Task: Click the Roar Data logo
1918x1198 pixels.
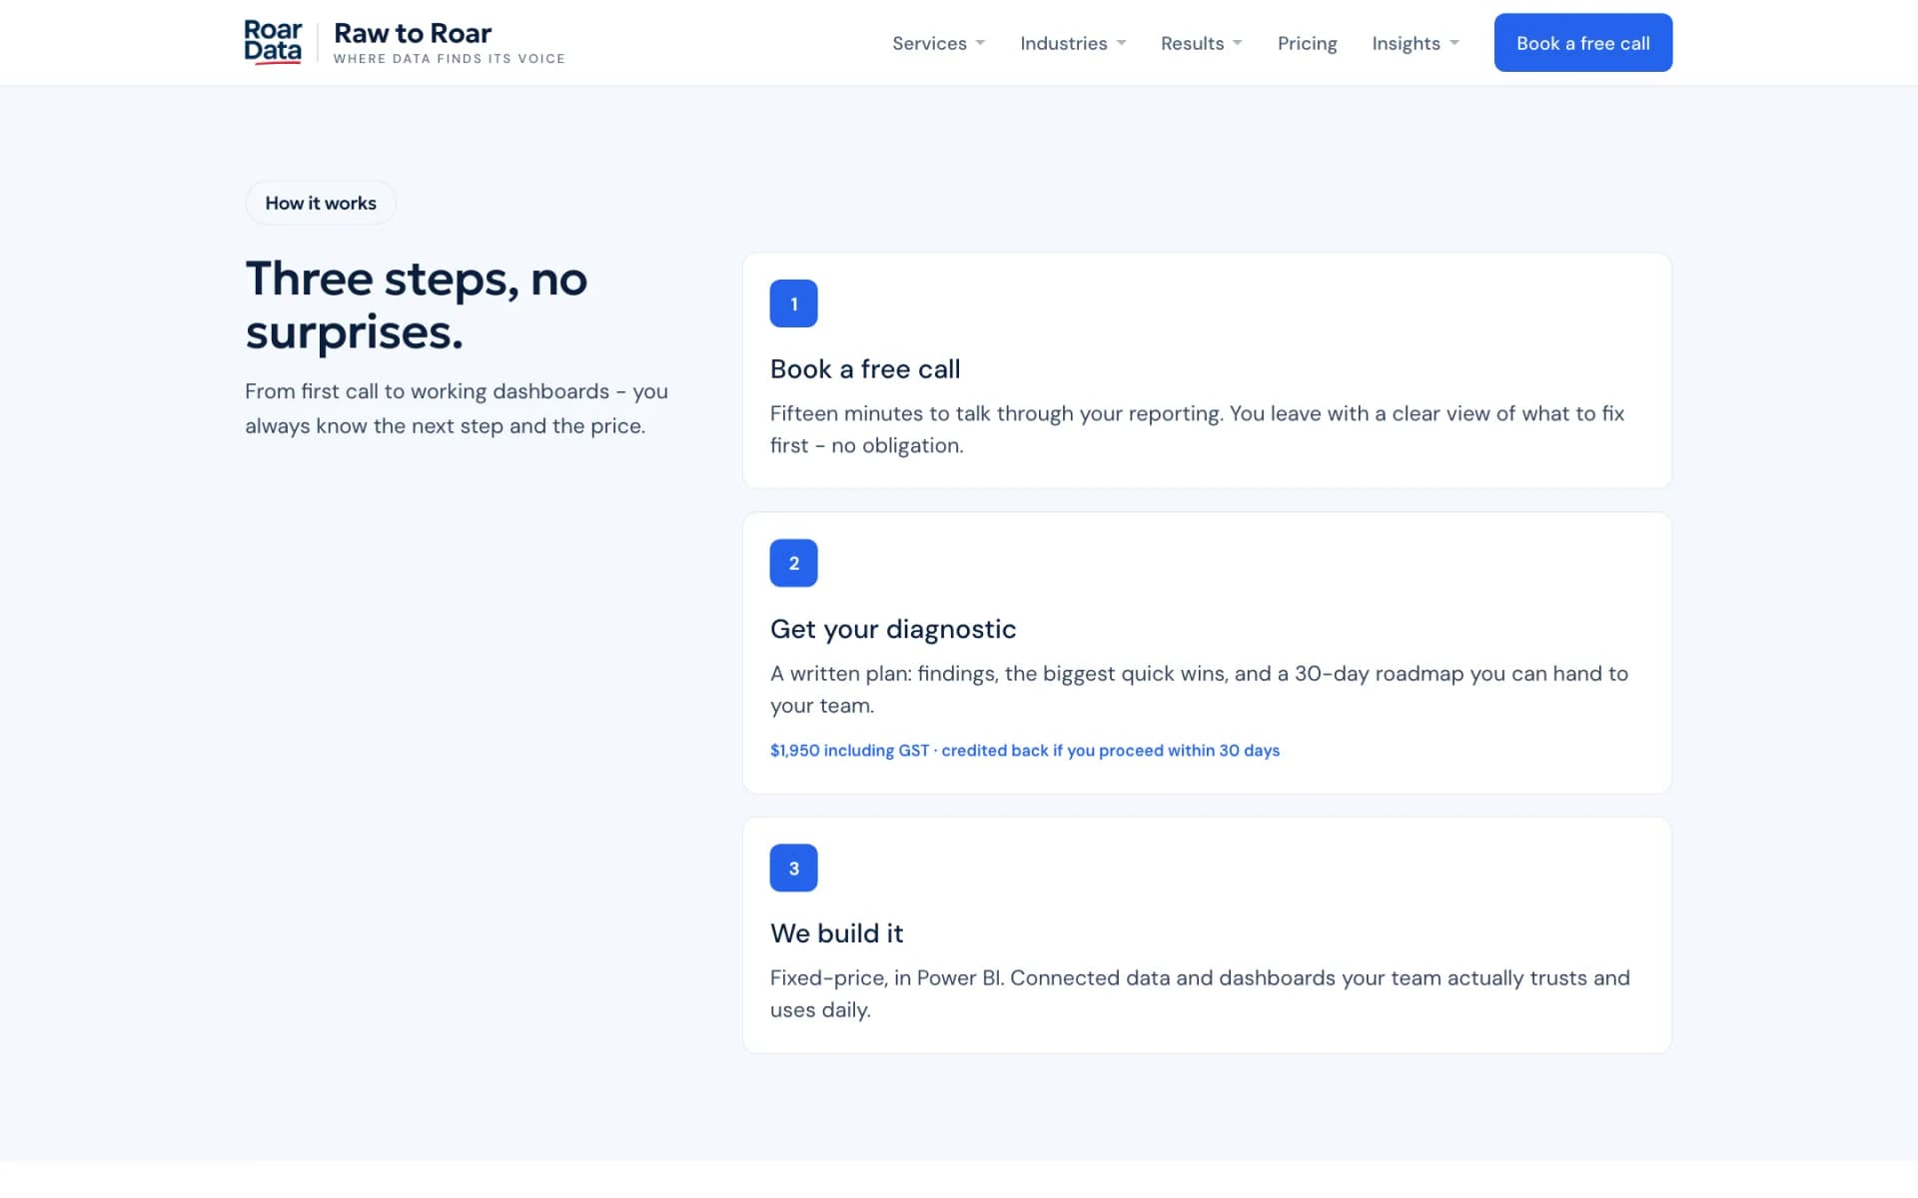Action: 273,42
